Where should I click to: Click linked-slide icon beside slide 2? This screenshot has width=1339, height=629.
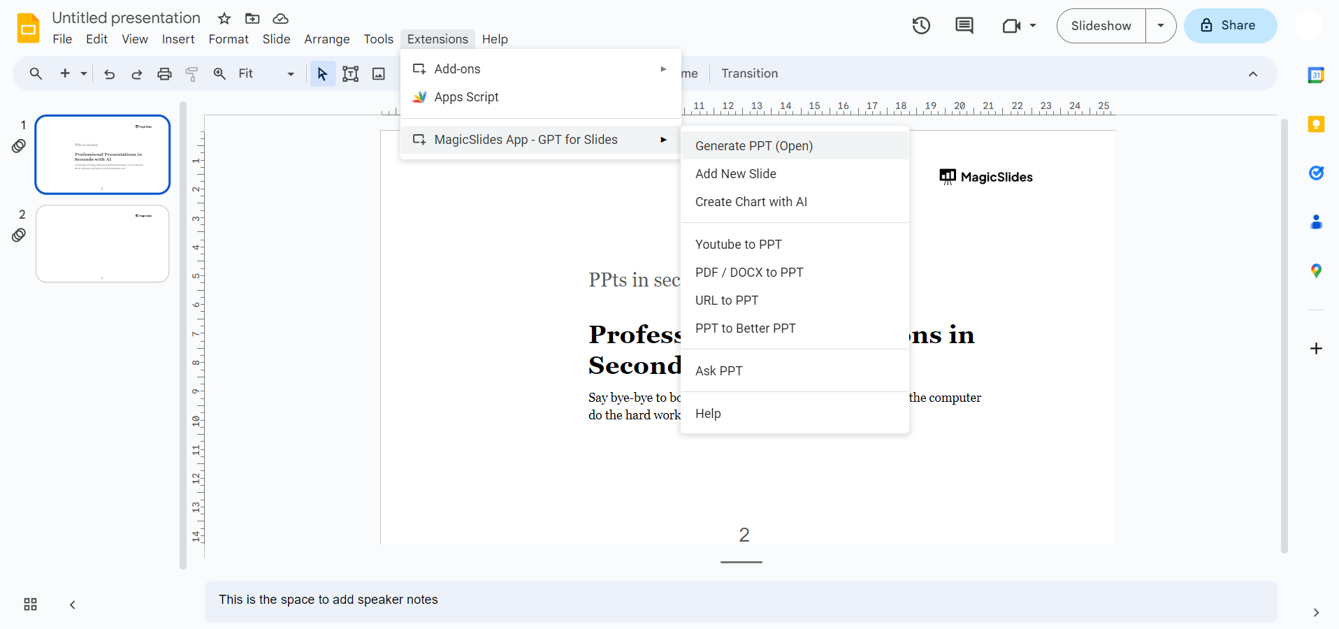point(19,236)
